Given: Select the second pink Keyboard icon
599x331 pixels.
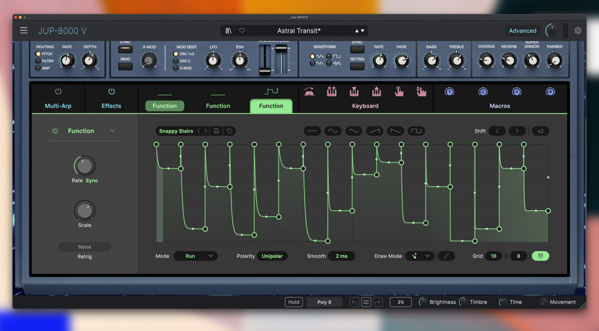Looking at the screenshot, I should [x=332, y=92].
